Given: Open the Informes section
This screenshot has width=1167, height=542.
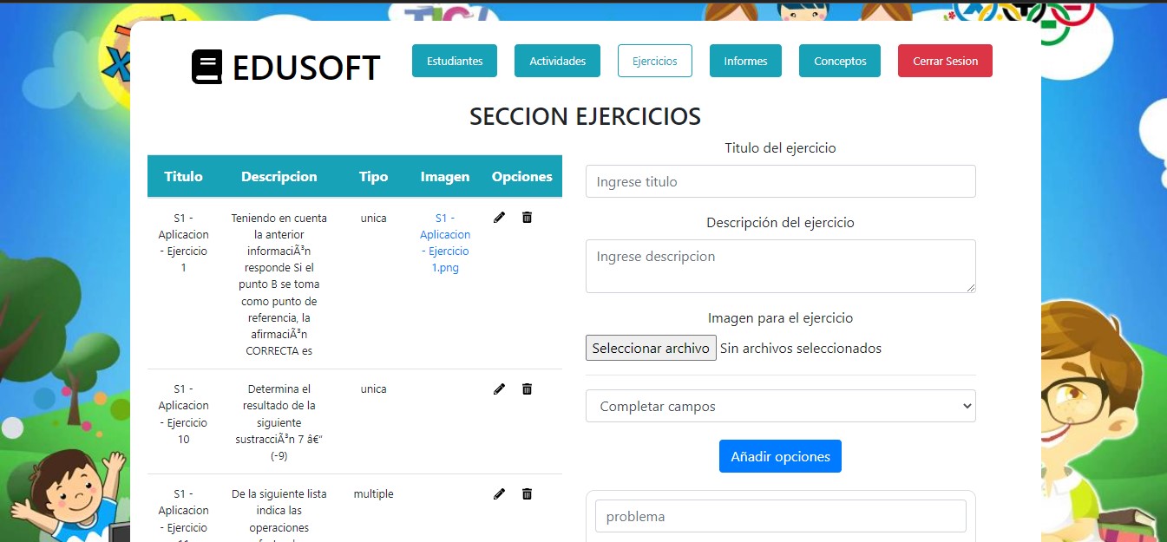Looking at the screenshot, I should point(745,61).
